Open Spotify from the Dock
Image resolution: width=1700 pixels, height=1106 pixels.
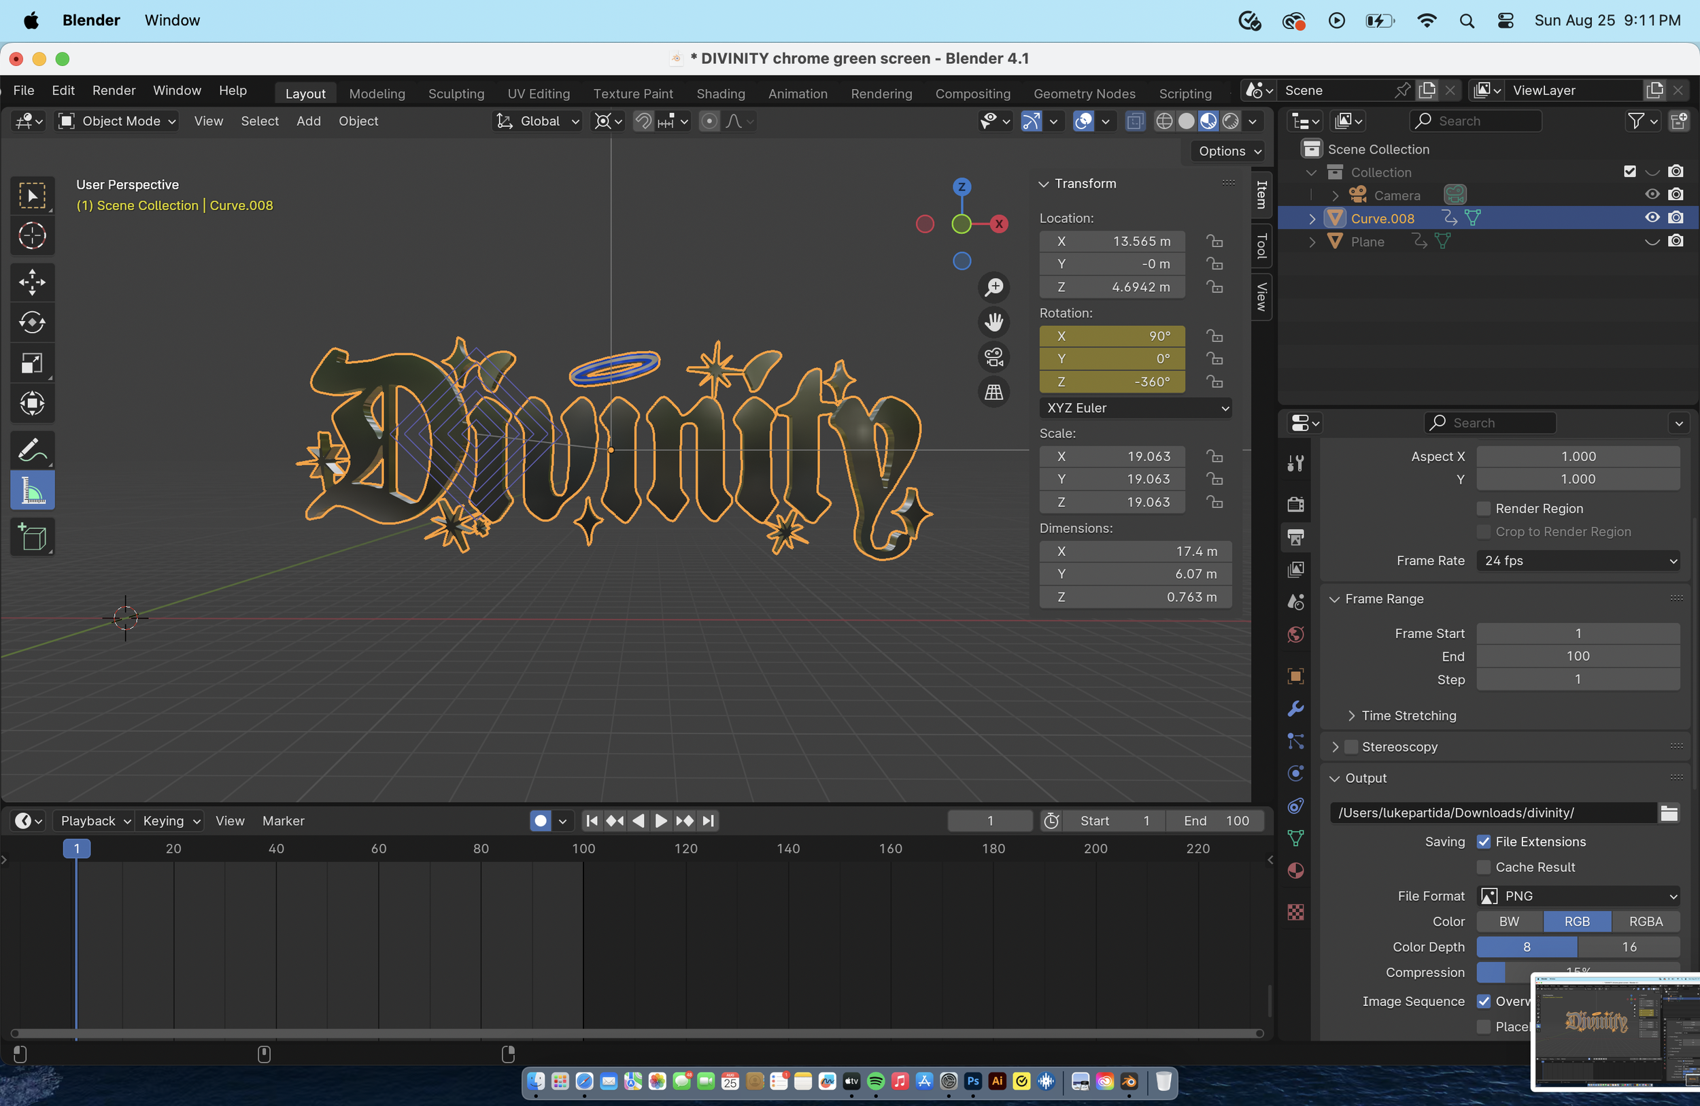click(876, 1081)
